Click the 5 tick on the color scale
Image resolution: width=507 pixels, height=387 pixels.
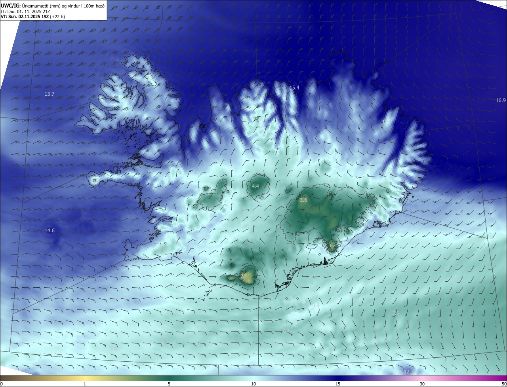(169, 384)
